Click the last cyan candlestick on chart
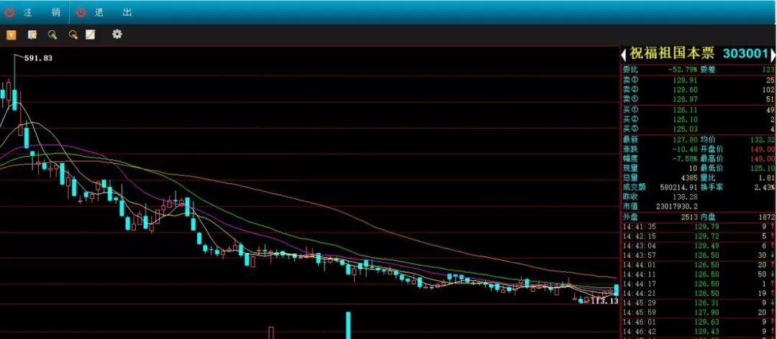This screenshot has height=339, width=777. 617,290
